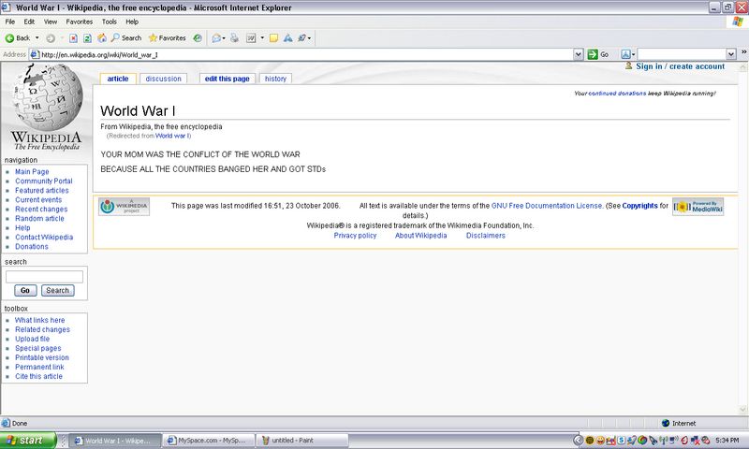Click the Research toolbar icon
Viewport: 749px width, 449px height.
(287, 38)
